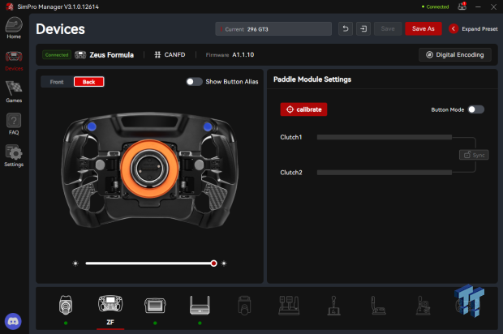Click the high brightness sun icon
The height and width of the screenshot is (334, 503).
pyautogui.click(x=224, y=263)
